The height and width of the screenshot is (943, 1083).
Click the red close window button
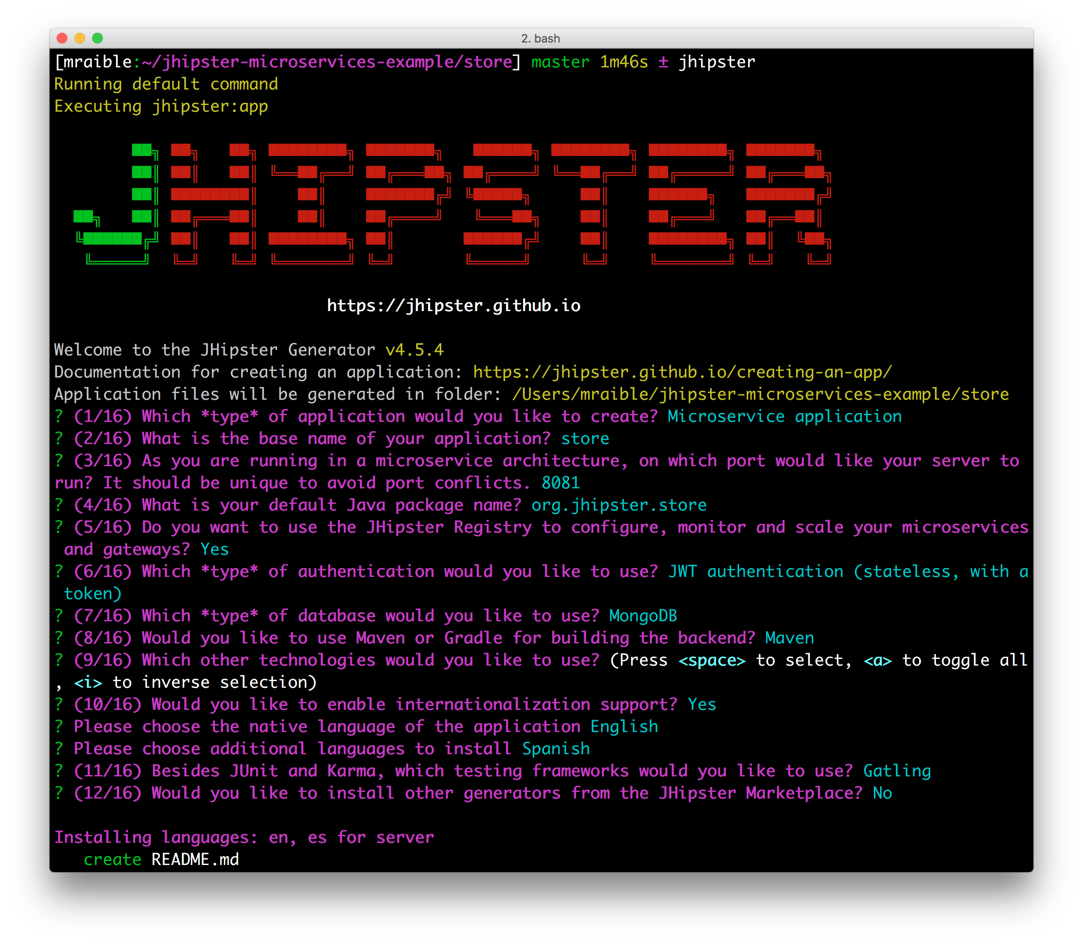pyautogui.click(x=62, y=38)
